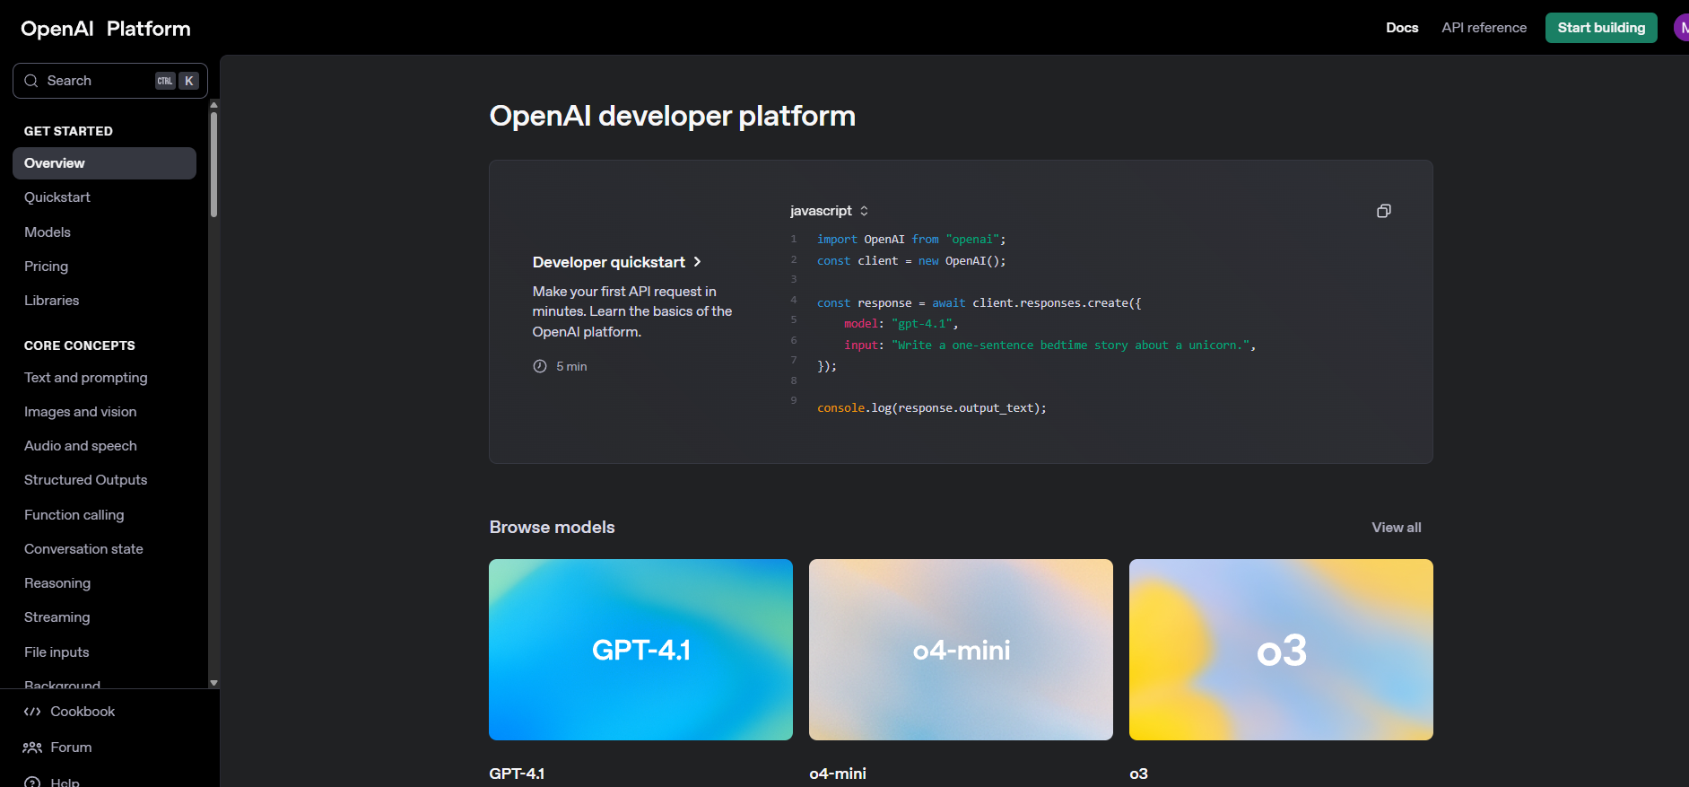Click View all models link
Screen dimensions: 1689x787
point(1397,528)
